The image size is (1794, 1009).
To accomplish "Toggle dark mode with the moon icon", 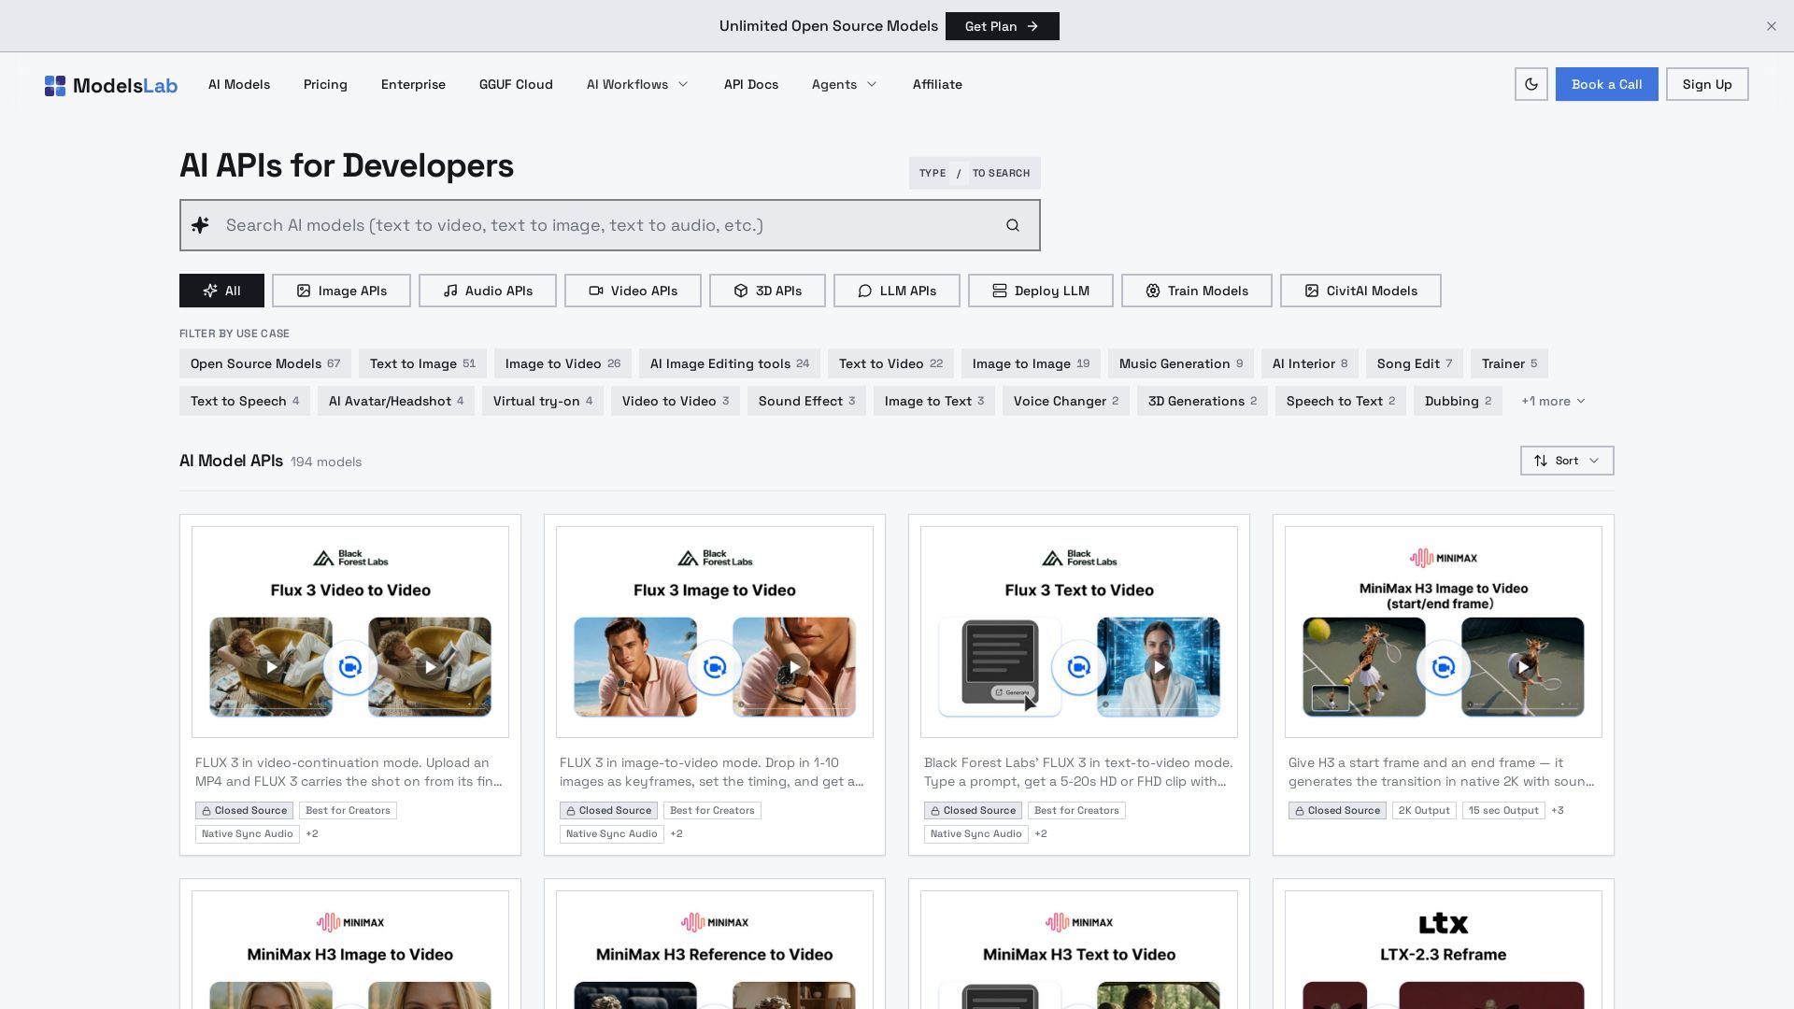I will (x=1531, y=84).
